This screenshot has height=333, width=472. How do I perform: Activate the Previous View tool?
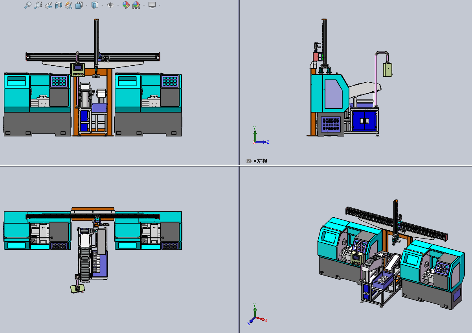click(49, 5)
